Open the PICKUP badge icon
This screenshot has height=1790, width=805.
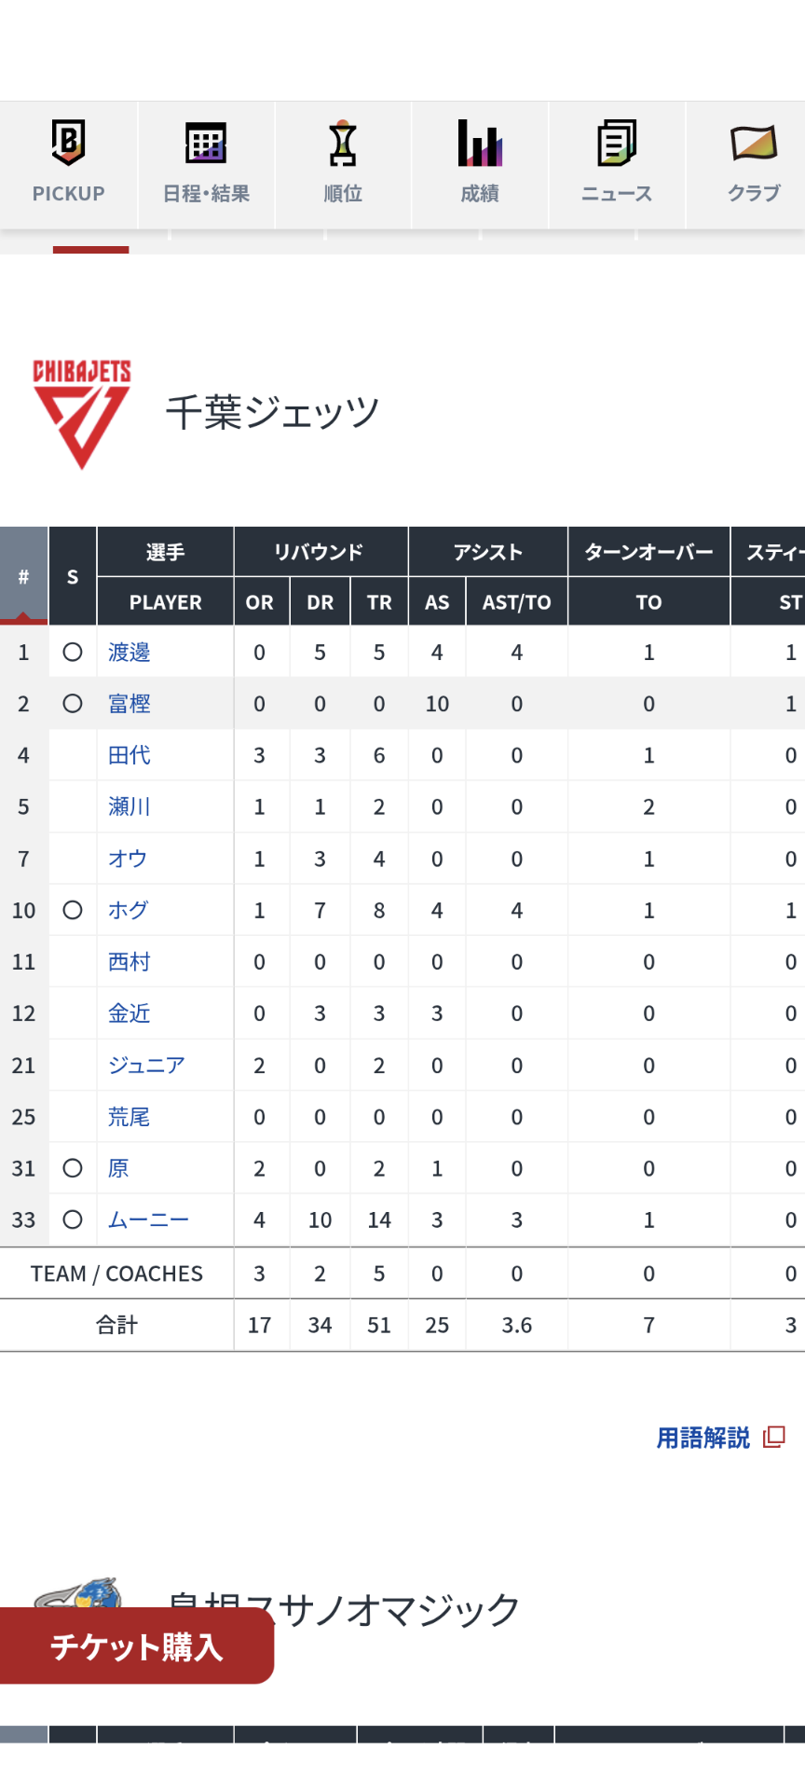pyautogui.click(x=68, y=143)
